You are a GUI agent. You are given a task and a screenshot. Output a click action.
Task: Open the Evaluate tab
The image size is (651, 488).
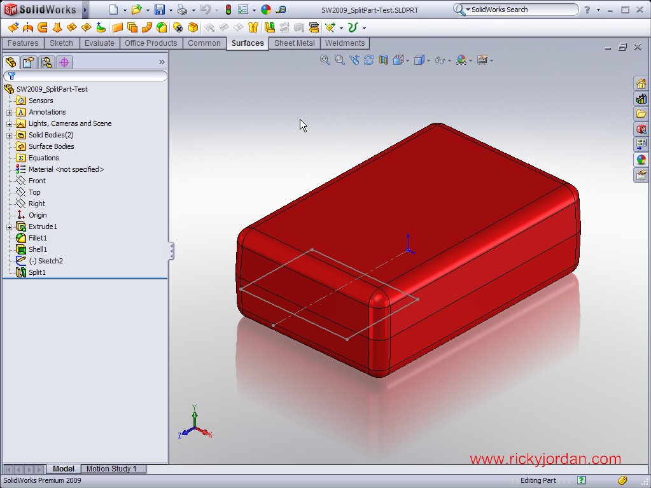(99, 43)
